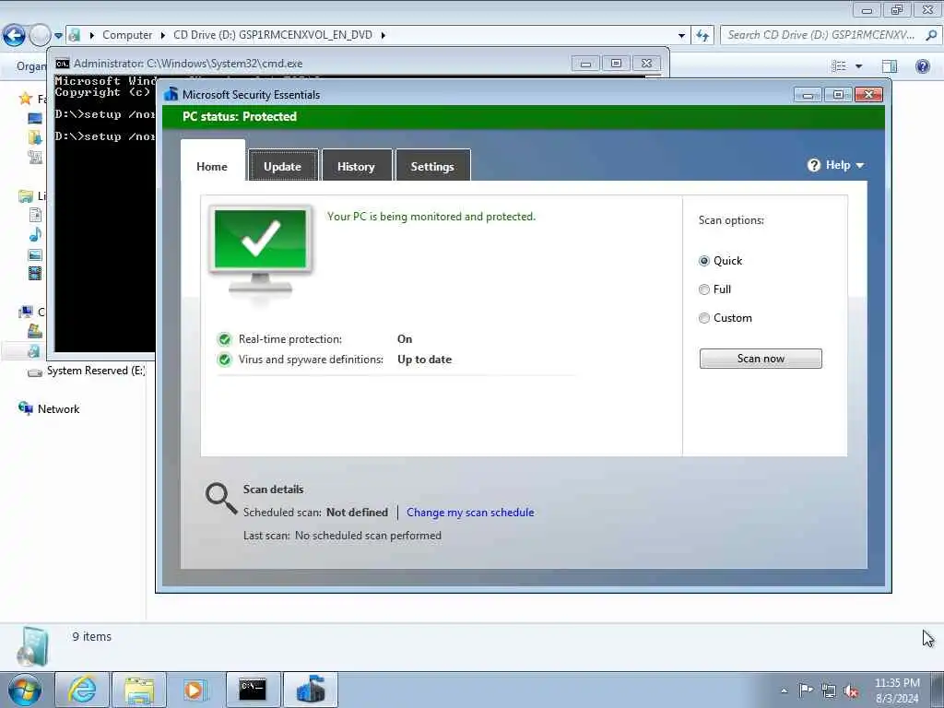Click the Explorer Back button
The height and width of the screenshot is (708, 944).
point(14,35)
